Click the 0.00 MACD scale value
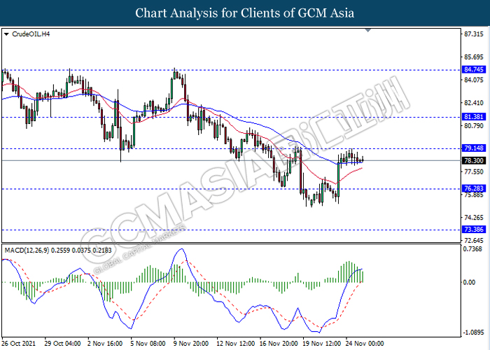 click(470, 282)
